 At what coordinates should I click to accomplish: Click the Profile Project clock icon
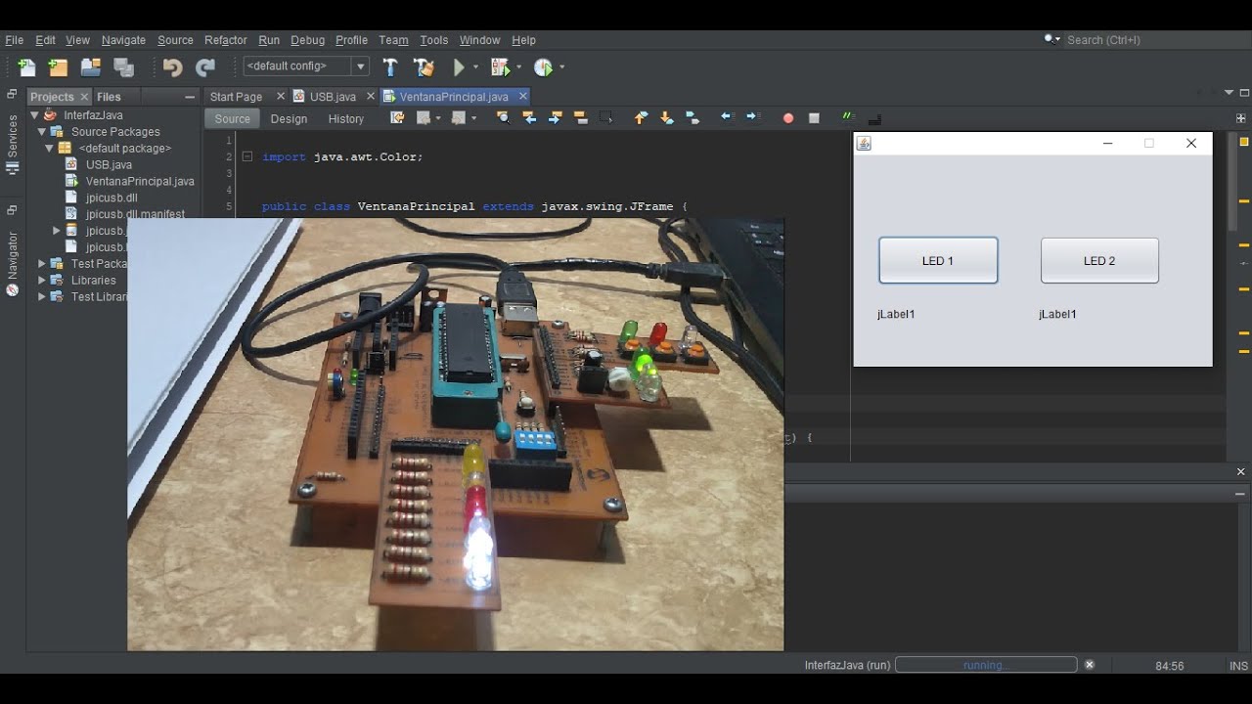point(544,67)
